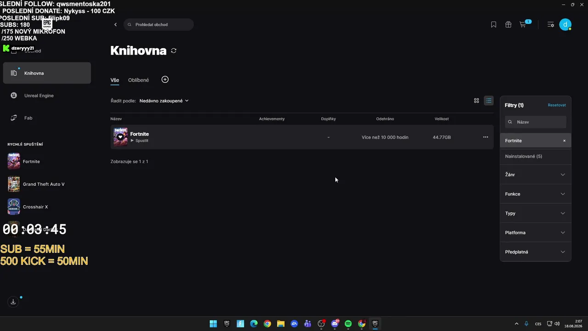
Task: Expand the Žánr filter section
Action: (x=536, y=175)
